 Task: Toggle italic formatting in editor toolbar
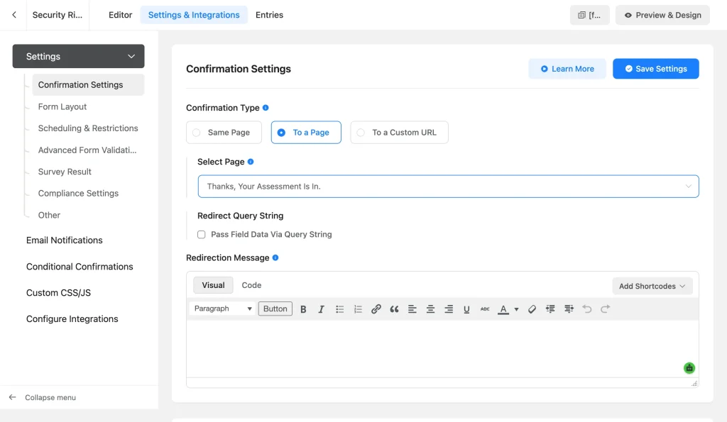coord(321,309)
